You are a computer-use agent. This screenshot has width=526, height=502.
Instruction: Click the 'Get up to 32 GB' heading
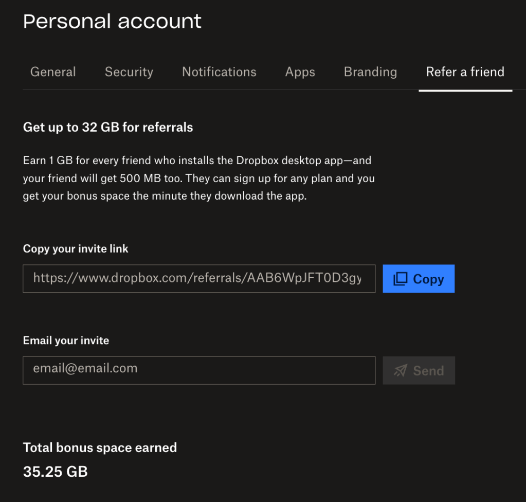pyautogui.click(x=108, y=127)
